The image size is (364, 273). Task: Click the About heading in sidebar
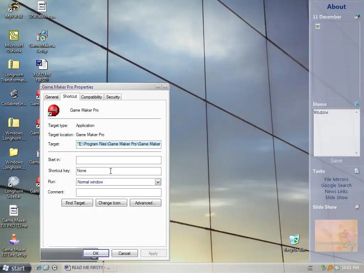point(336,7)
